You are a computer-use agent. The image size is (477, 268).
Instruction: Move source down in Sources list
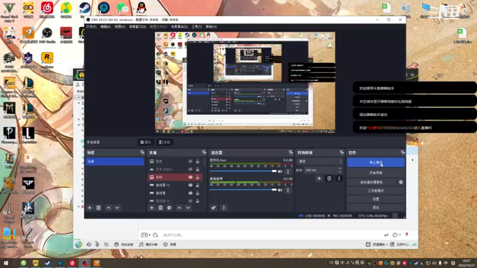pos(188,208)
